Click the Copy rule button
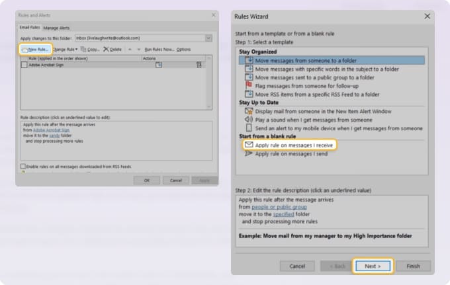 pos(90,50)
